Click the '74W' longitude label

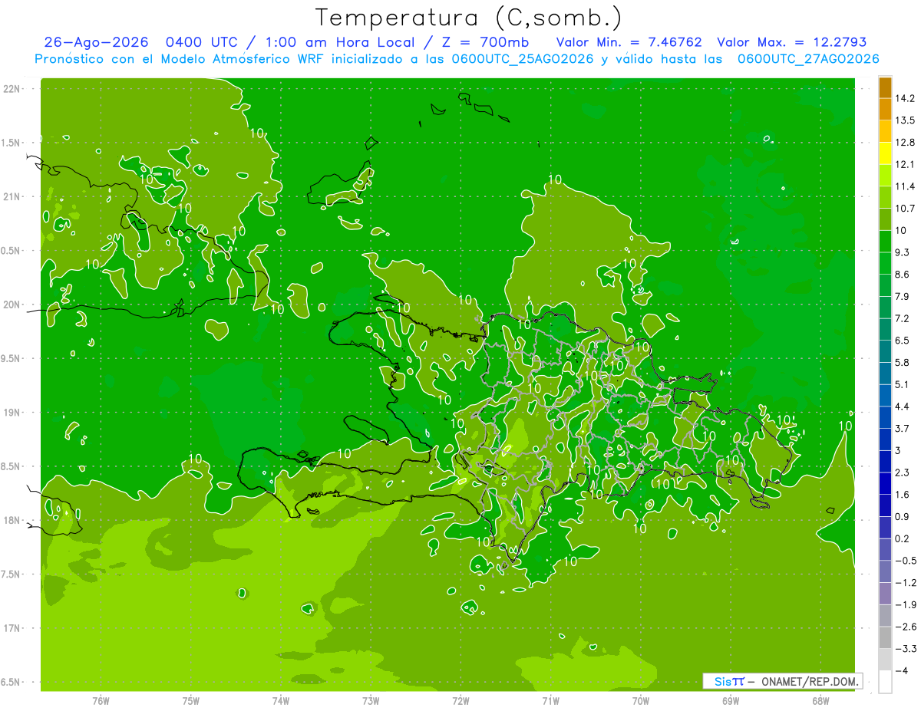point(280,701)
